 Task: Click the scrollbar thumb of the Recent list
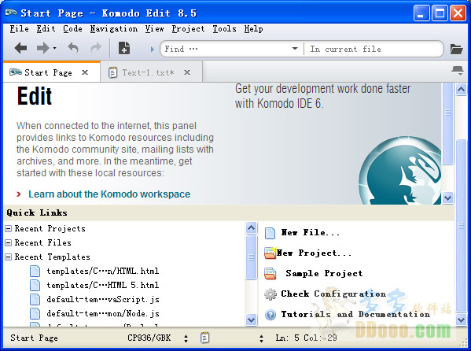pos(251,257)
